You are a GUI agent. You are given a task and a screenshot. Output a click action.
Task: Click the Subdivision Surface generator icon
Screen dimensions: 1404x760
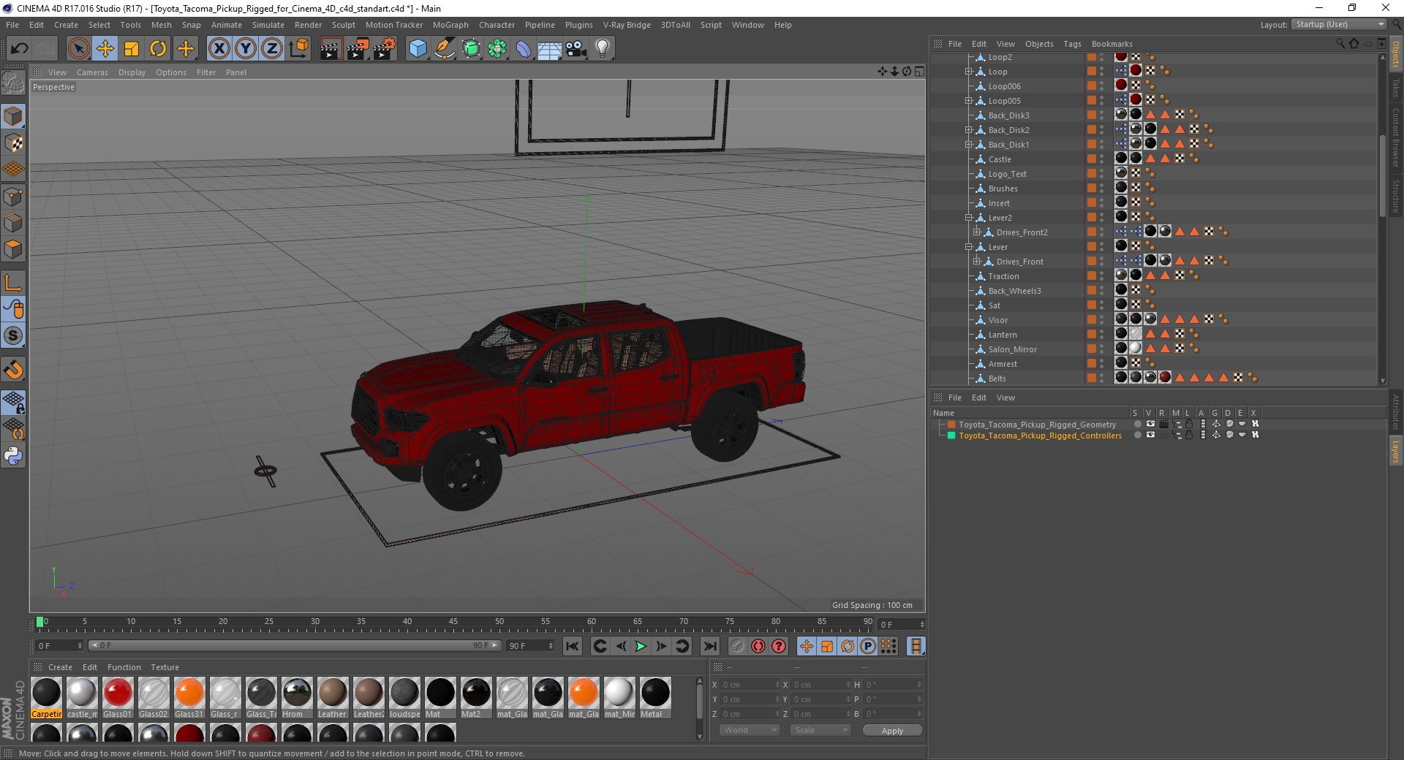471,49
